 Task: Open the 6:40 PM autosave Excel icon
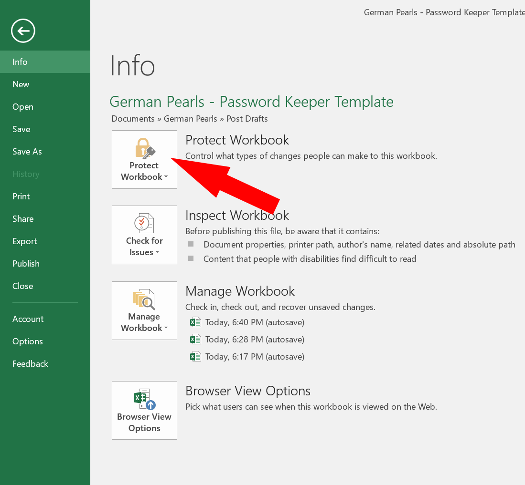(195, 322)
